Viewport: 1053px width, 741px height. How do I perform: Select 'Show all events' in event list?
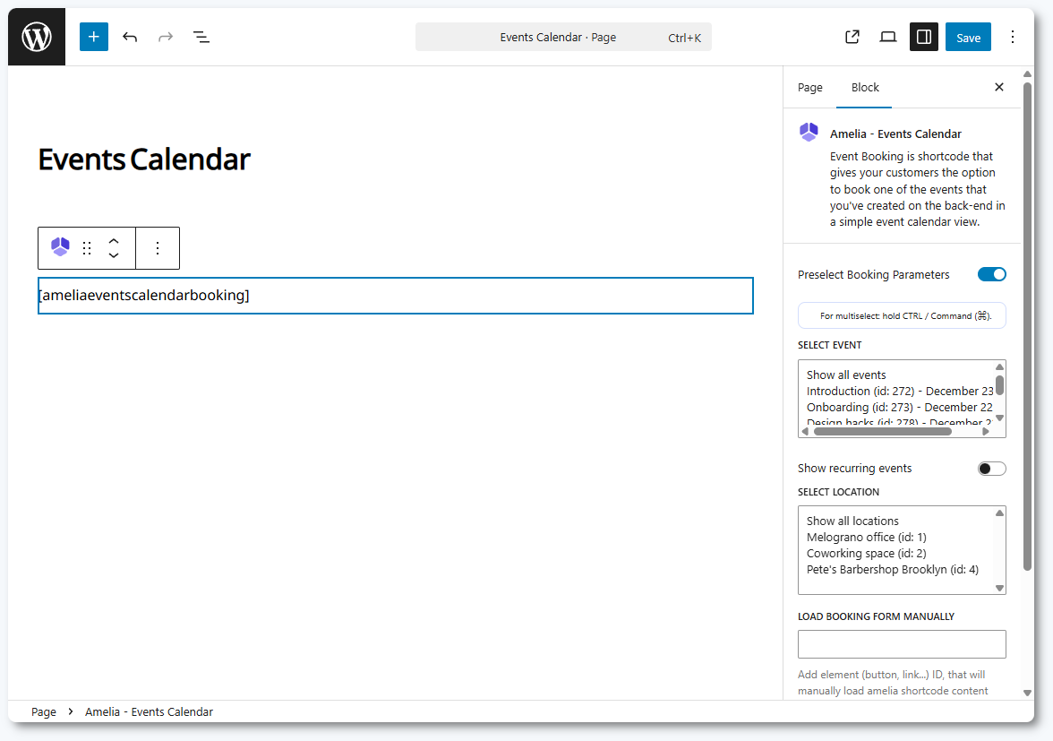point(846,375)
